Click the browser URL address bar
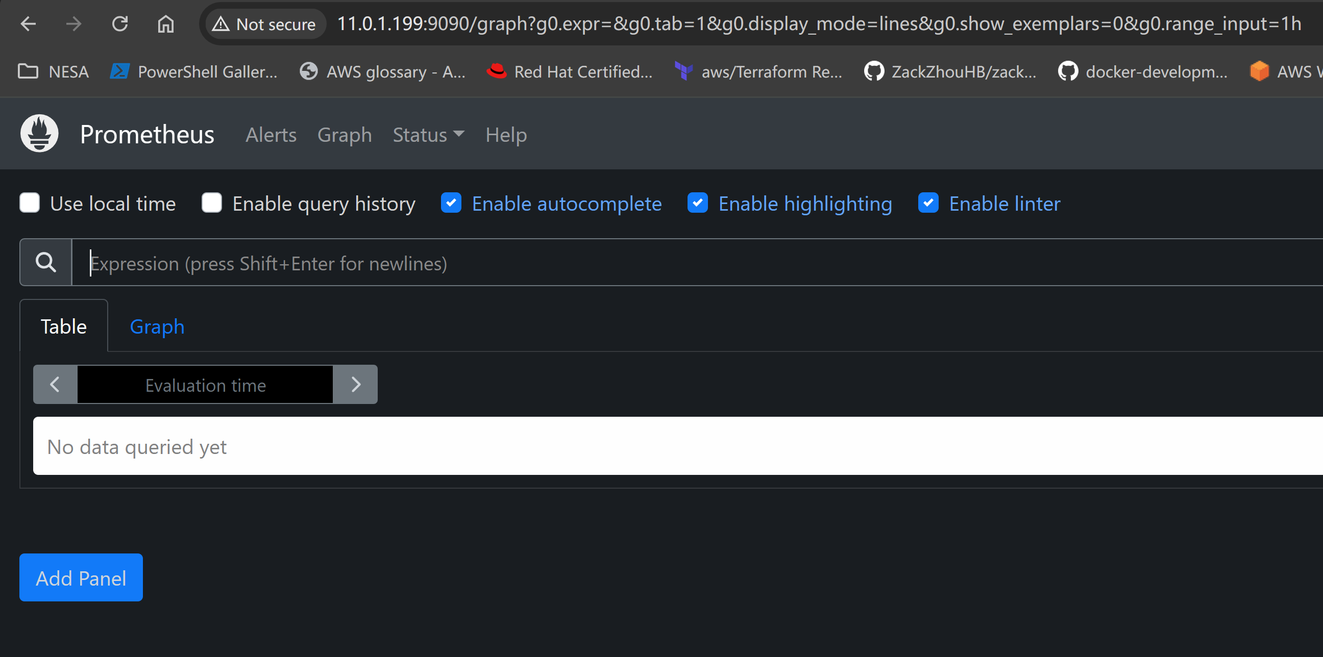 [x=819, y=23]
